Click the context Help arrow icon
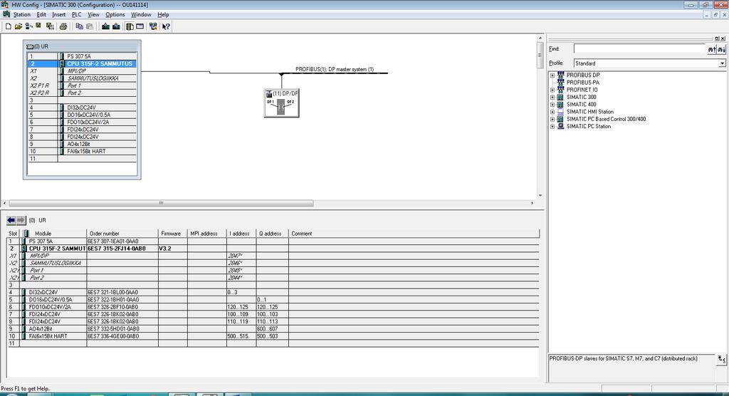Image resolution: width=729 pixels, height=396 pixels. coord(166,26)
